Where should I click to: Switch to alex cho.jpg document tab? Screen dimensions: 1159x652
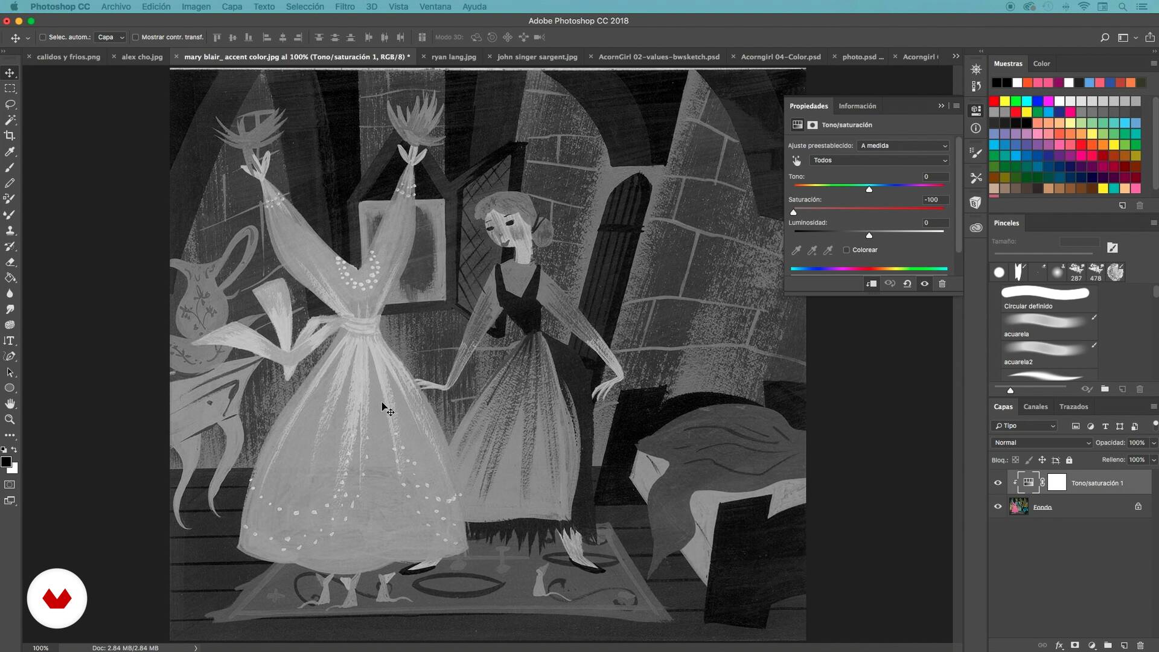click(142, 57)
